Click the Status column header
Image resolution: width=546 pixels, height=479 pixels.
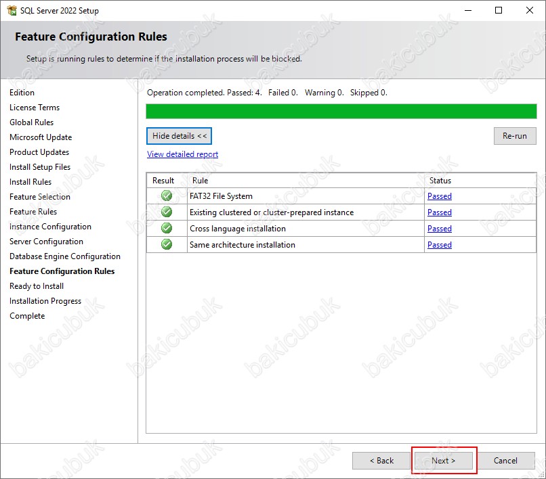440,181
